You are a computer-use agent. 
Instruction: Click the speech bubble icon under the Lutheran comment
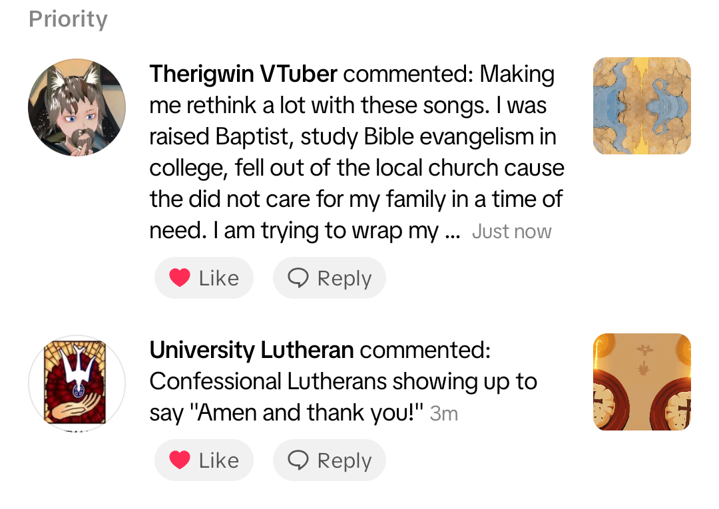click(x=298, y=460)
